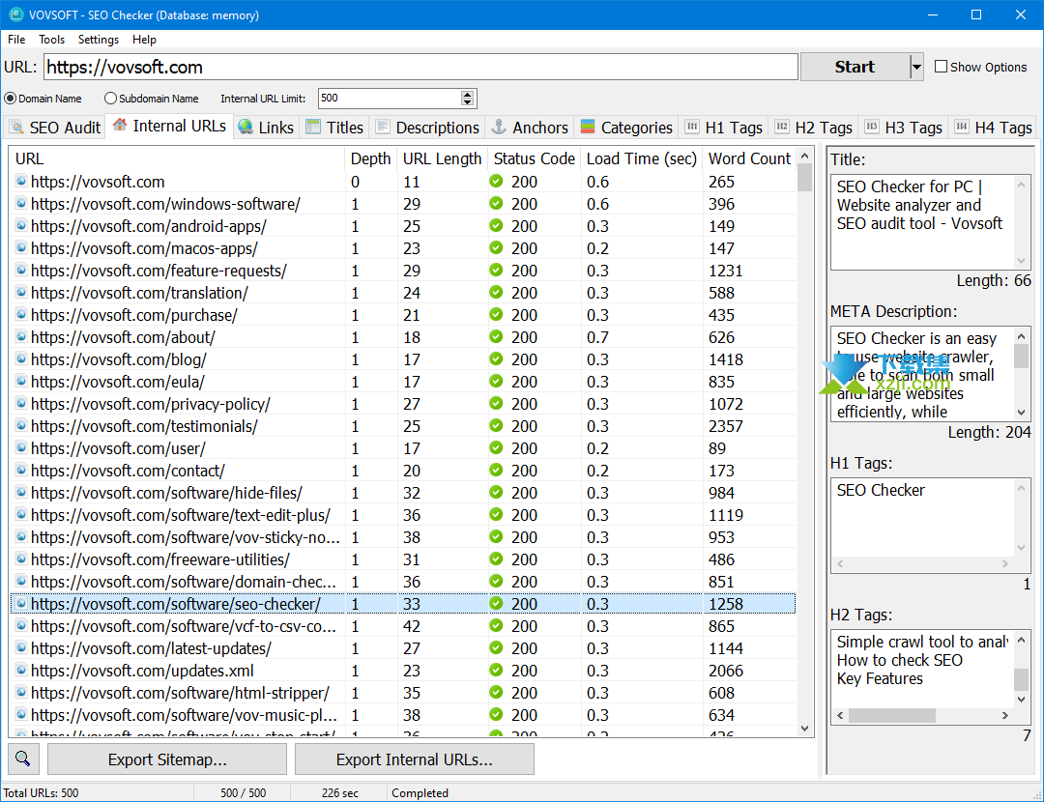Sort by the URL Length column header
Viewport: 1044px width, 802px height.
click(x=442, y=158)
